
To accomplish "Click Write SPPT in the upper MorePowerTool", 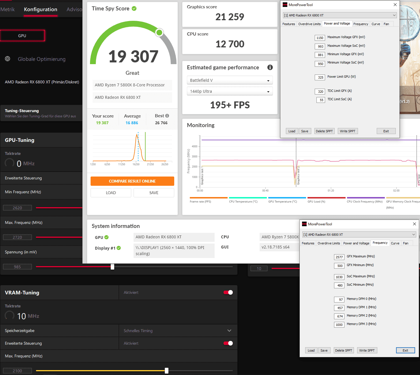I will click(x=348, y=131).
